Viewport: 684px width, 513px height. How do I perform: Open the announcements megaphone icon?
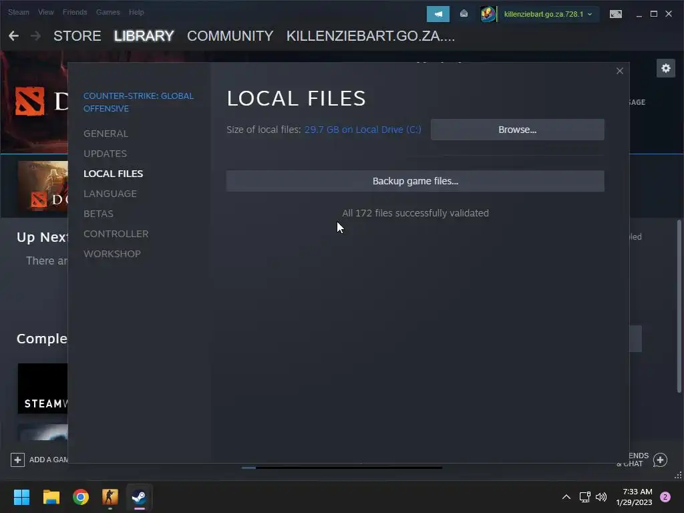point(438,14)
